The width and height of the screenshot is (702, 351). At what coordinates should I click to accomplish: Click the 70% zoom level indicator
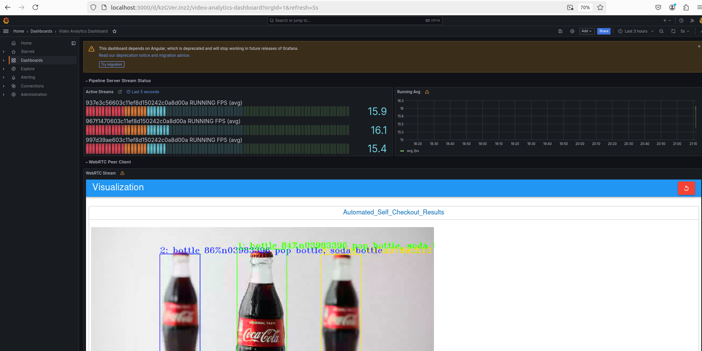[x=585, y=7]
